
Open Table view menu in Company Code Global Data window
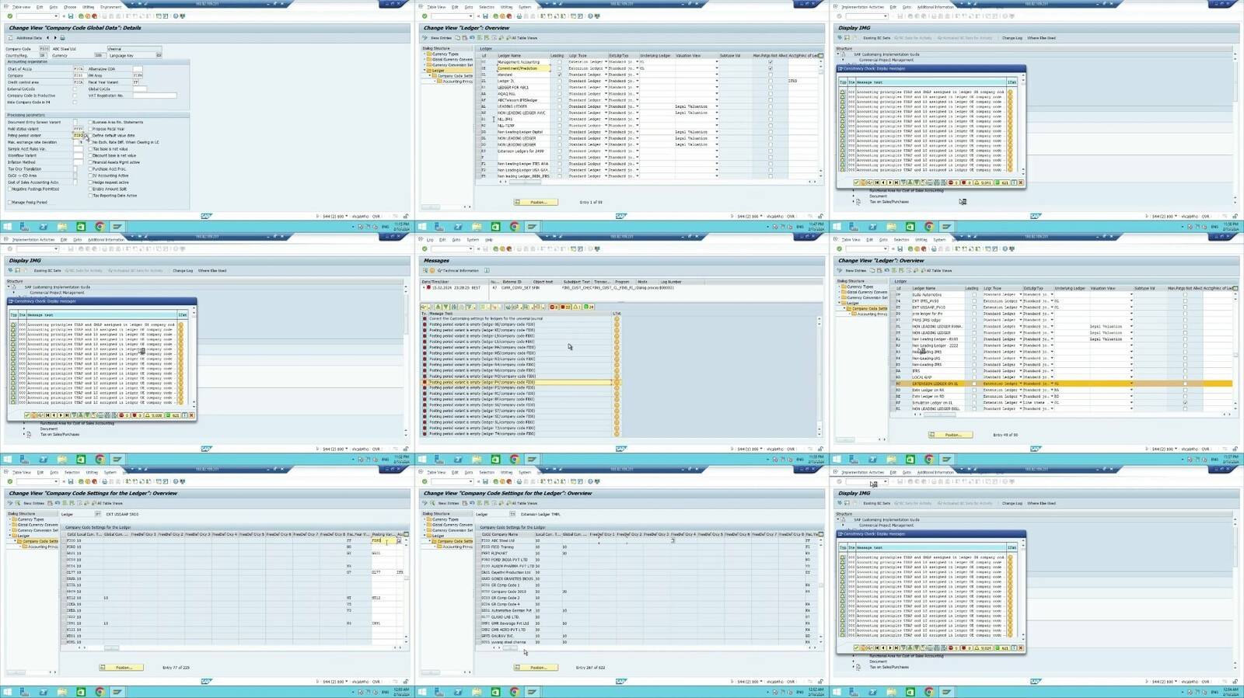pyautogui.click(x=21, y=6)
